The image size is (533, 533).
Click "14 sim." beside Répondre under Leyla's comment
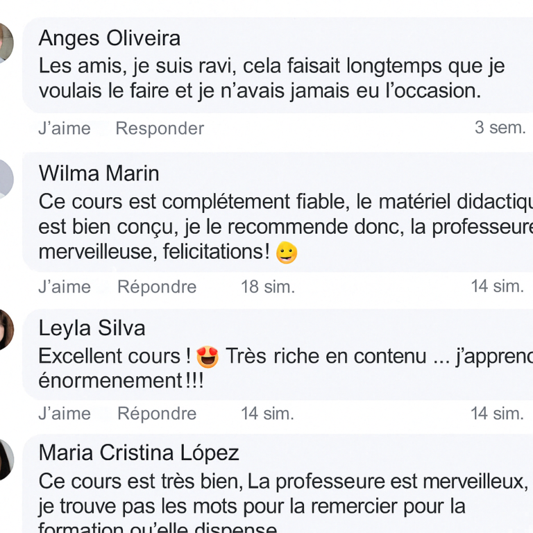pos(268,414)
